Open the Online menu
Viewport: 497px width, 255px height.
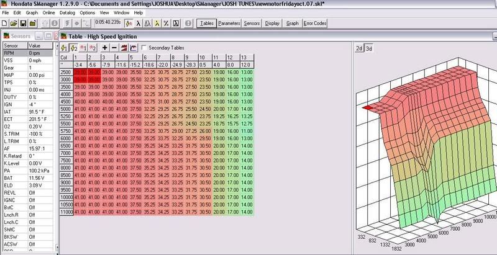(x=50, y=12)
